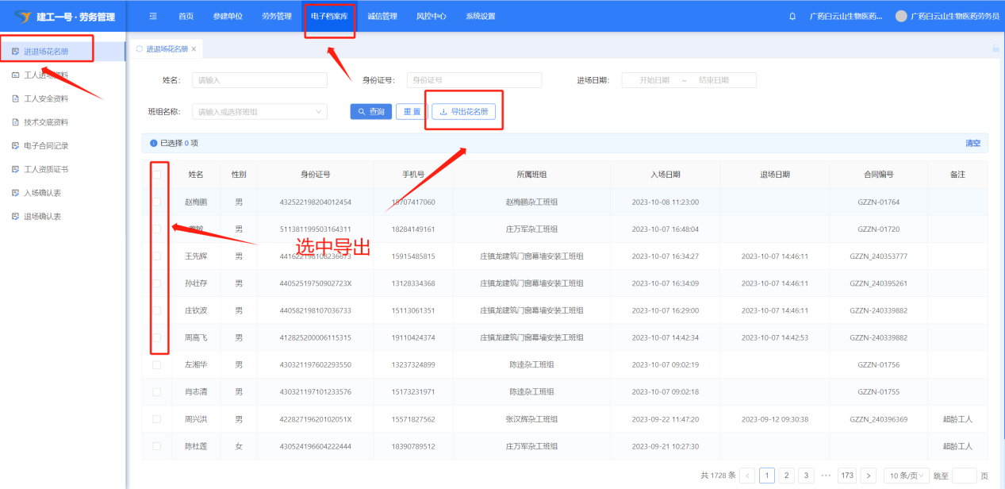Refresh using the 进退场花名册 tab's reload icon
Viewport: 1005px width, 489px height.
[140, 48]
